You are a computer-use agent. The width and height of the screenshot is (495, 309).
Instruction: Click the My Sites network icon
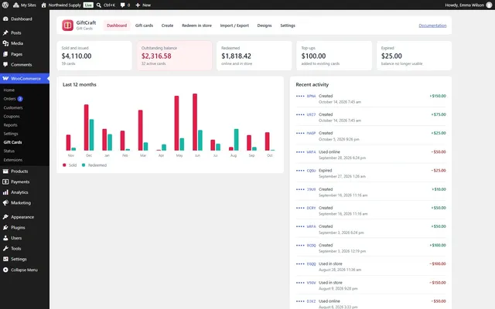(x=15, y=5)
